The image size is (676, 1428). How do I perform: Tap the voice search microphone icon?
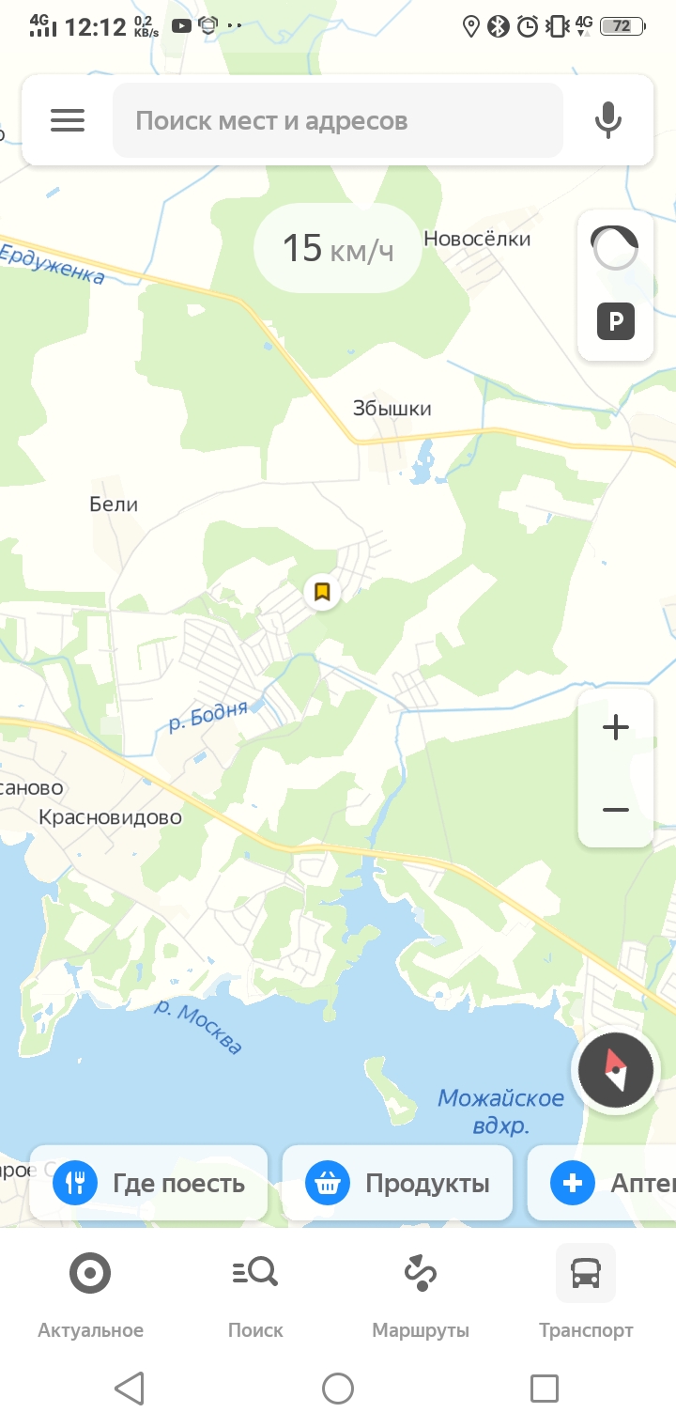tap(608, 120)
